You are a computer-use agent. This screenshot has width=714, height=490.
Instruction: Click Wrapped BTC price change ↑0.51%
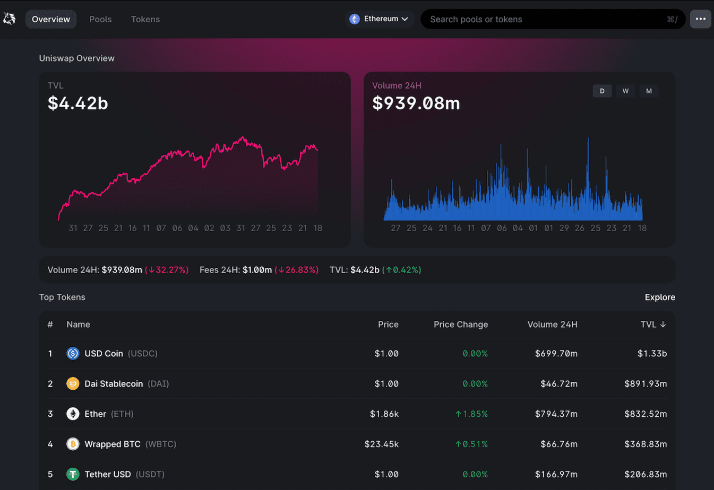pos(471,444)
